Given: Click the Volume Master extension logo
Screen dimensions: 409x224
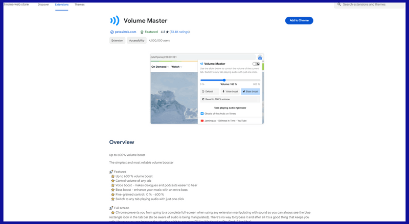Looking at the screenshot, I should pyautogui.click(x=115, y=20).
